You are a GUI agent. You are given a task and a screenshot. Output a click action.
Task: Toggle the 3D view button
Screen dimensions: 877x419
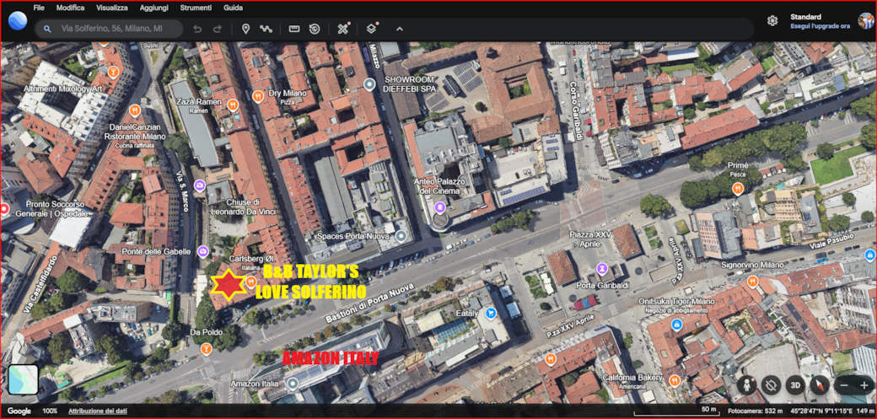[x=794, y=385]
